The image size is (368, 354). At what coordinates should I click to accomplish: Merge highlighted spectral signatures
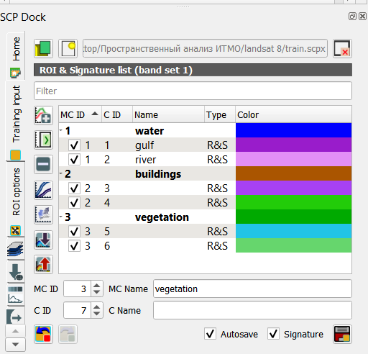pyautogui.click(x=43, y=115)
